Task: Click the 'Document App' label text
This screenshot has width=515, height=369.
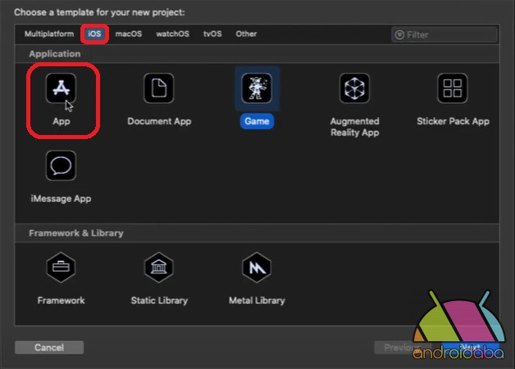Action: coord(159,121)
